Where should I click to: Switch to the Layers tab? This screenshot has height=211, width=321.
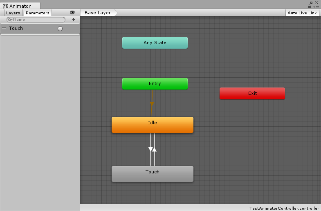[x=13, y=13]
